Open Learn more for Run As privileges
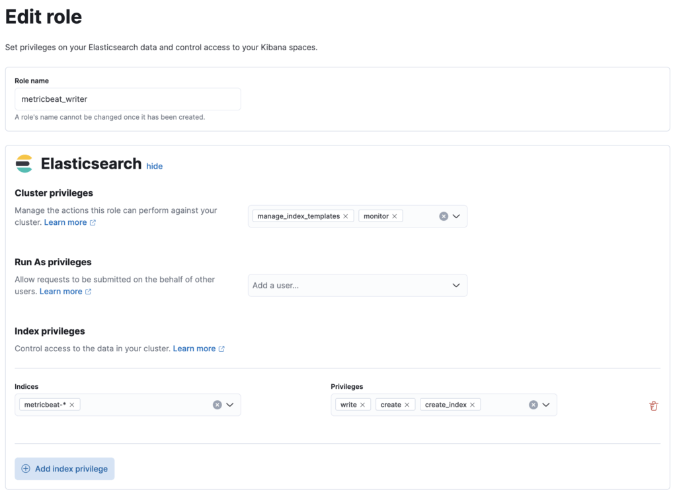The height and width of the screenshot is (496, 677). point(61,291)
